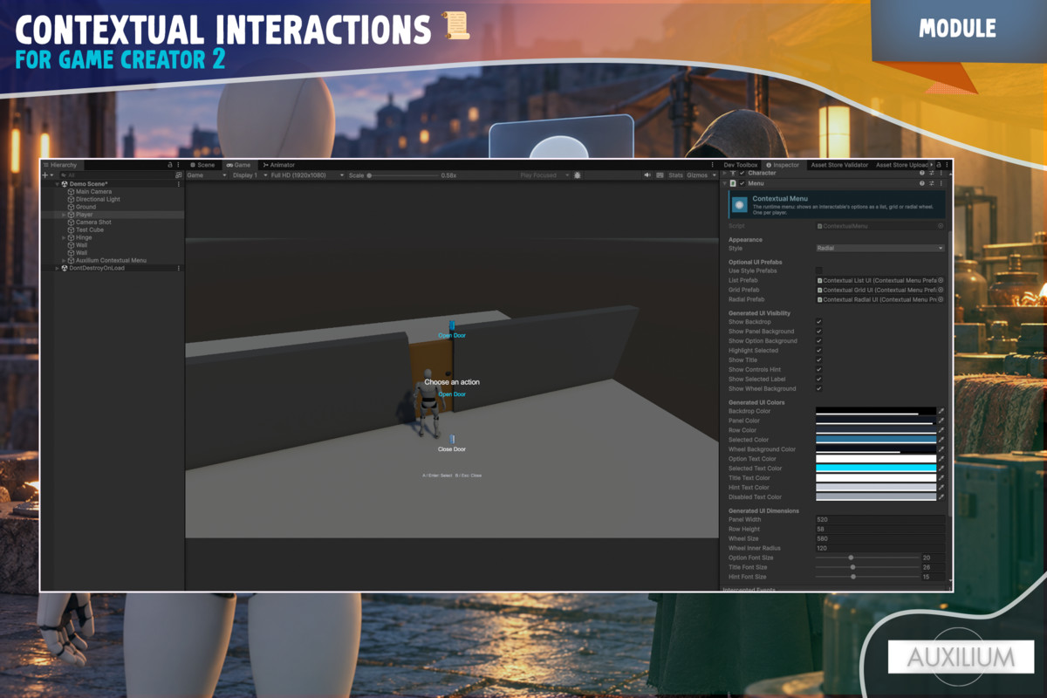
Task: Toggle the Show Wheel Background checkbox
Action: click(x=818, y=389)
